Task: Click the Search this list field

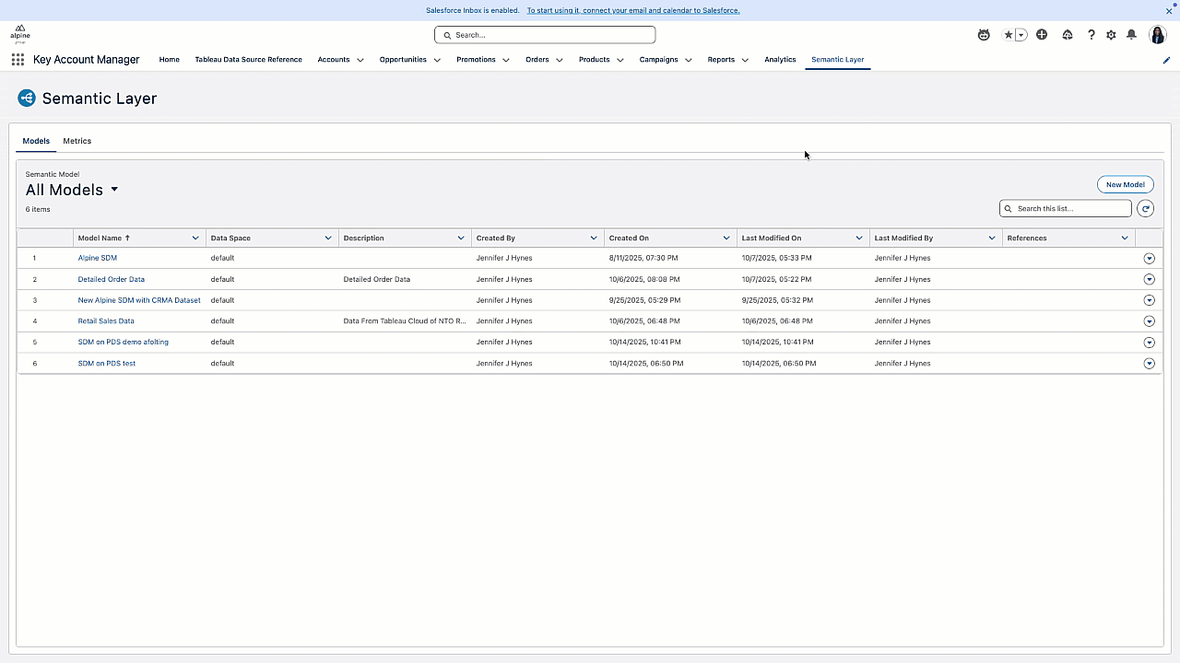Action: click(1065, 208)
